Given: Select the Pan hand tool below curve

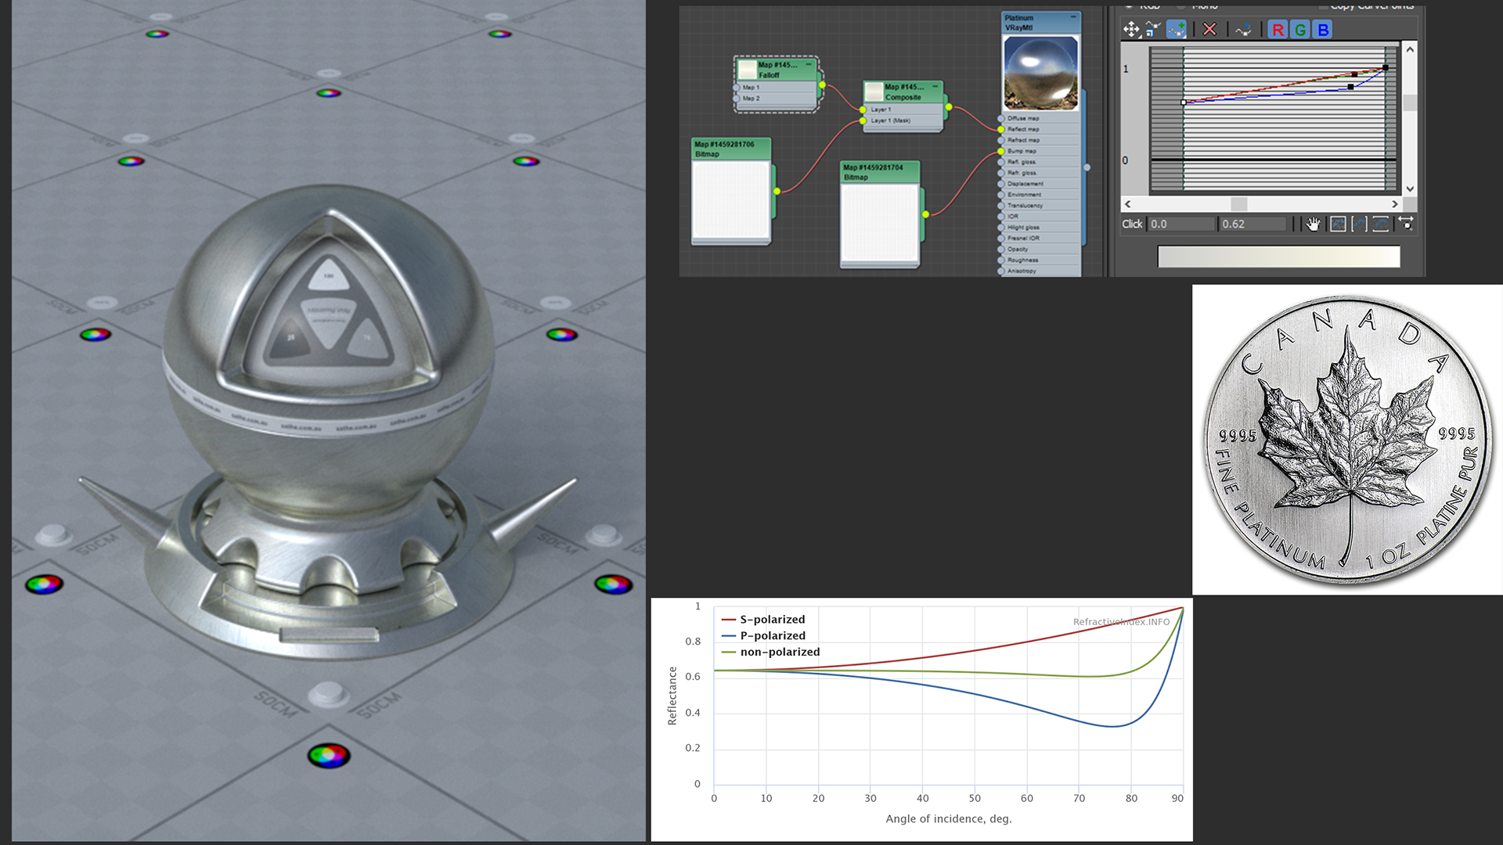Looking at the screenshot, I should point(1314,225).
